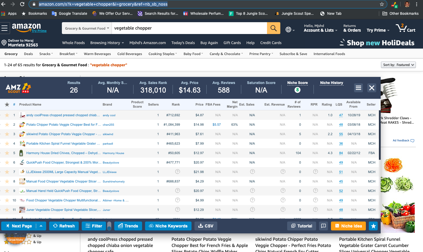The image size is (423, 252).
Task: Star the andy coolPress product row
Action: click(7, 115)
